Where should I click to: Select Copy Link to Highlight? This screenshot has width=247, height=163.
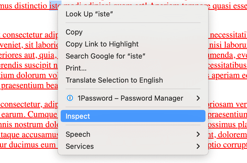point(102,44)
